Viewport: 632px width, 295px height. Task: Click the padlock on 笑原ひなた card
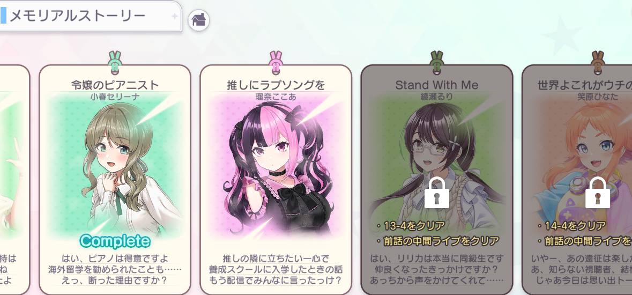point(598,193)
